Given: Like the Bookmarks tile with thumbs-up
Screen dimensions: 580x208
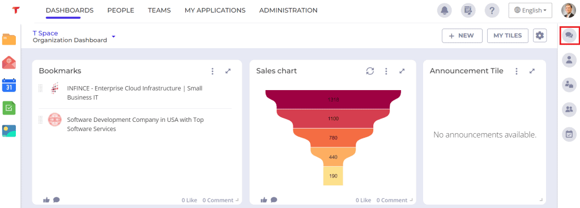Looking at the screenshot, I should (x=46, y=200).
